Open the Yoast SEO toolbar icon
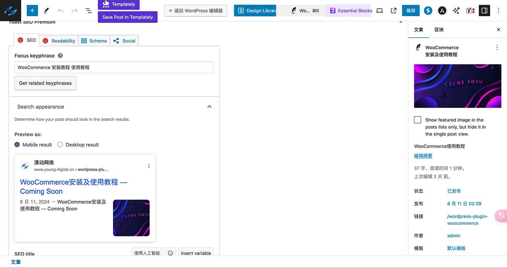Viewport: 507px width, 268px height. coord(470,11)
